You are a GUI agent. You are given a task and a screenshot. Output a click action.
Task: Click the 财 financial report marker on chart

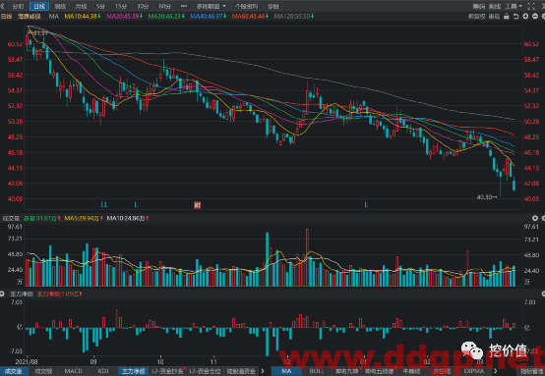tap(197, 205)
